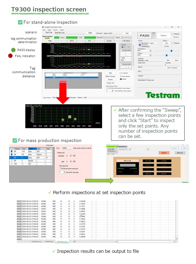Image resolution: width=196 pixels, height=264 pixels.
Task: Click the spreadsheet vertical scrollbar down arrow
Action: tap(177, 239)
